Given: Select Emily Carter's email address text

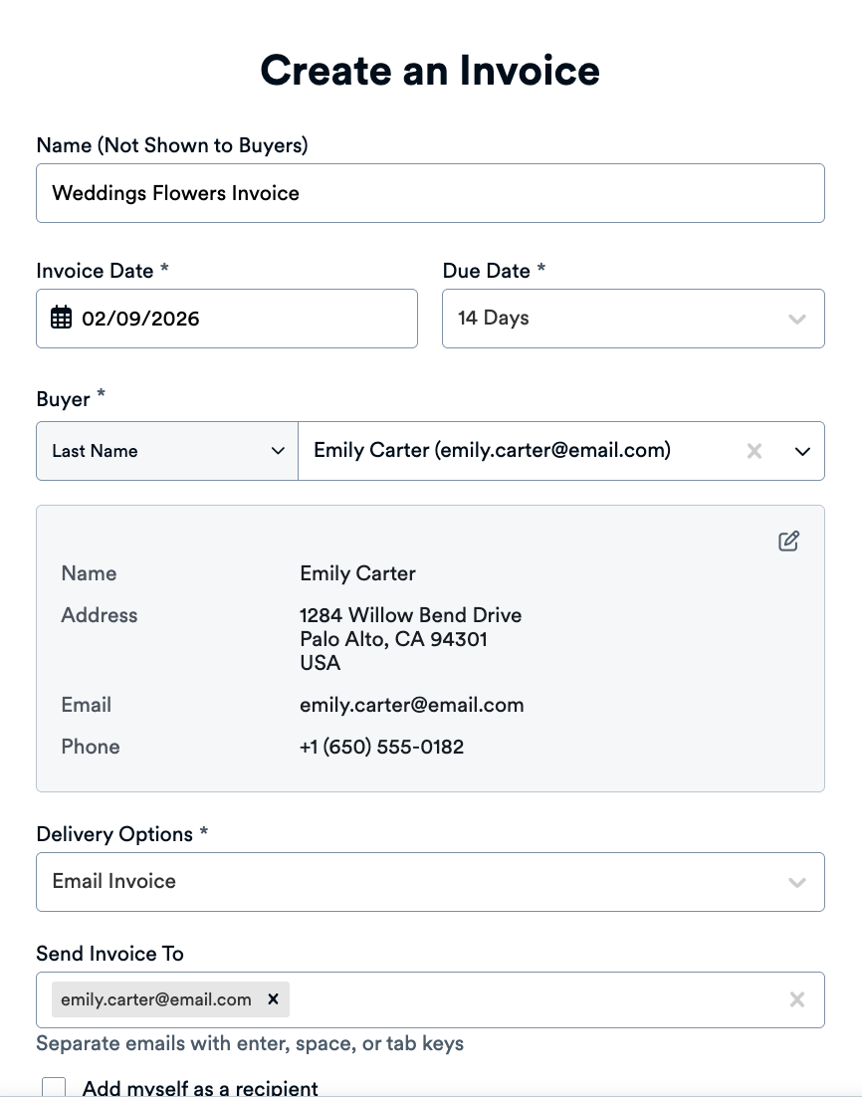Looking at the screenshot, I should [411, 705].
